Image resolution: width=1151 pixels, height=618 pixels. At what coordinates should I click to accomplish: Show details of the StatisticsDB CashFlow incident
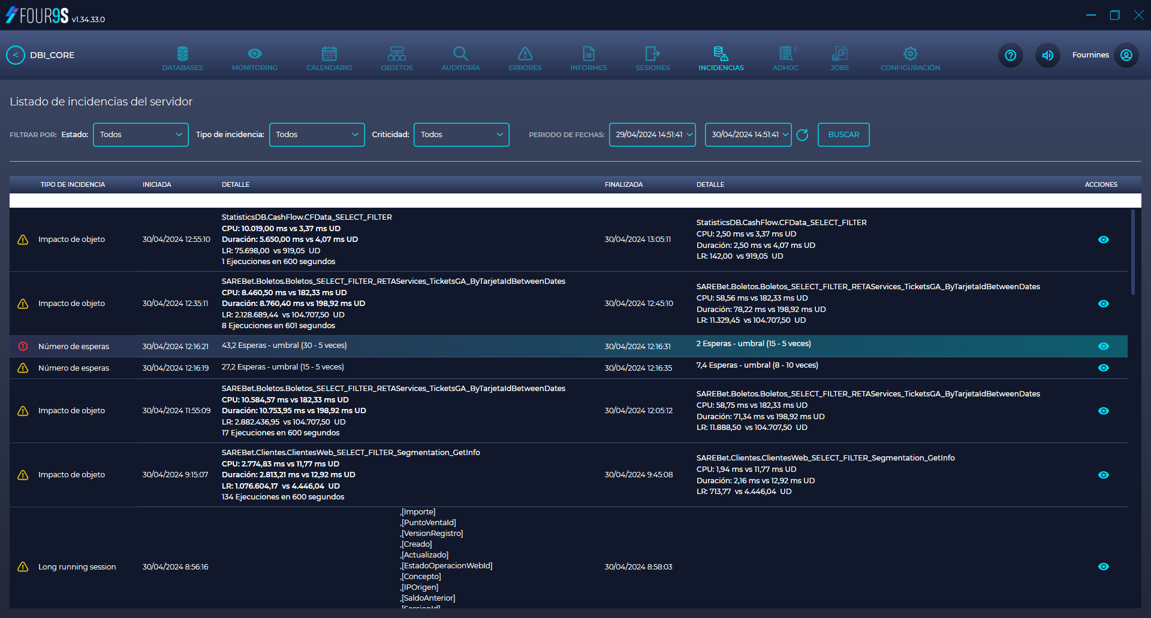coord(1104,240)
